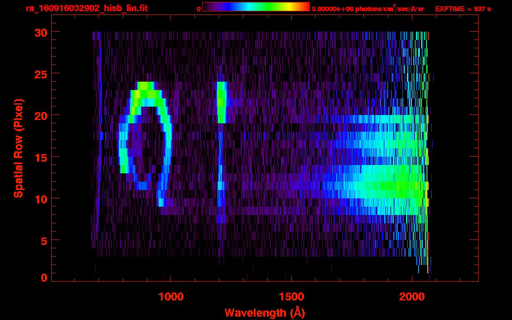This screenshot has width=512, height=320.
Task: Click the colorbar maximum 5.00000e+06 label
Action: tap(368, 9)
